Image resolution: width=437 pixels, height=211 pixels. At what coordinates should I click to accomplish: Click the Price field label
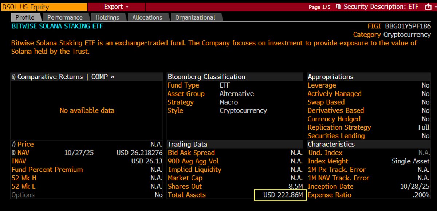[x=25, y=144]
